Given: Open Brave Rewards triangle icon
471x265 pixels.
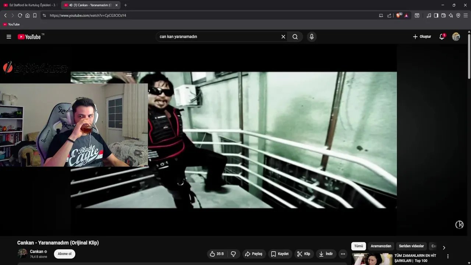Looking at the screenshot, I should pyautogui.click(x=406, y=15).
